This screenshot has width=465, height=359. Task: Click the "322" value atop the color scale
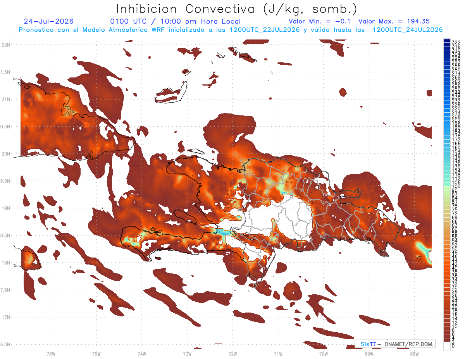(x=456, y=42)
